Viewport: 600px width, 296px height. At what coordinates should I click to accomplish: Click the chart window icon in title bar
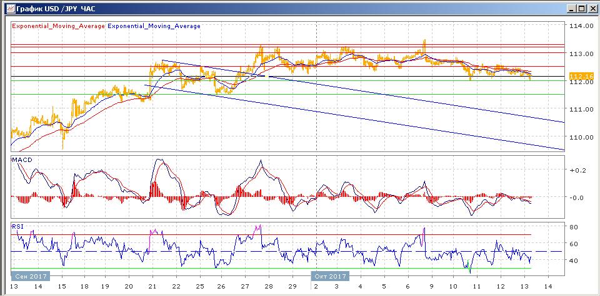pyautogui.click(x=11, y=8)
